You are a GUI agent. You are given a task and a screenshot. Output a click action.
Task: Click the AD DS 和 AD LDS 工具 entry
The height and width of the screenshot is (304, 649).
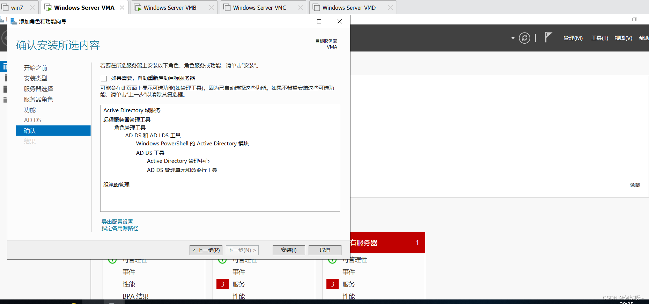pyautogui.click(x=153, y=136)
